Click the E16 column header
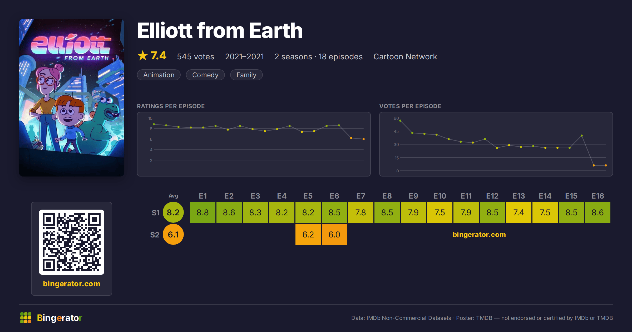 [x=598, y=196]
